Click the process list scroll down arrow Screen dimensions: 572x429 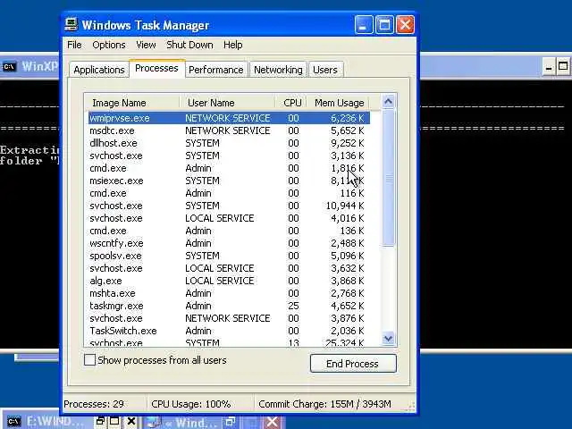[x=388, y=338]
